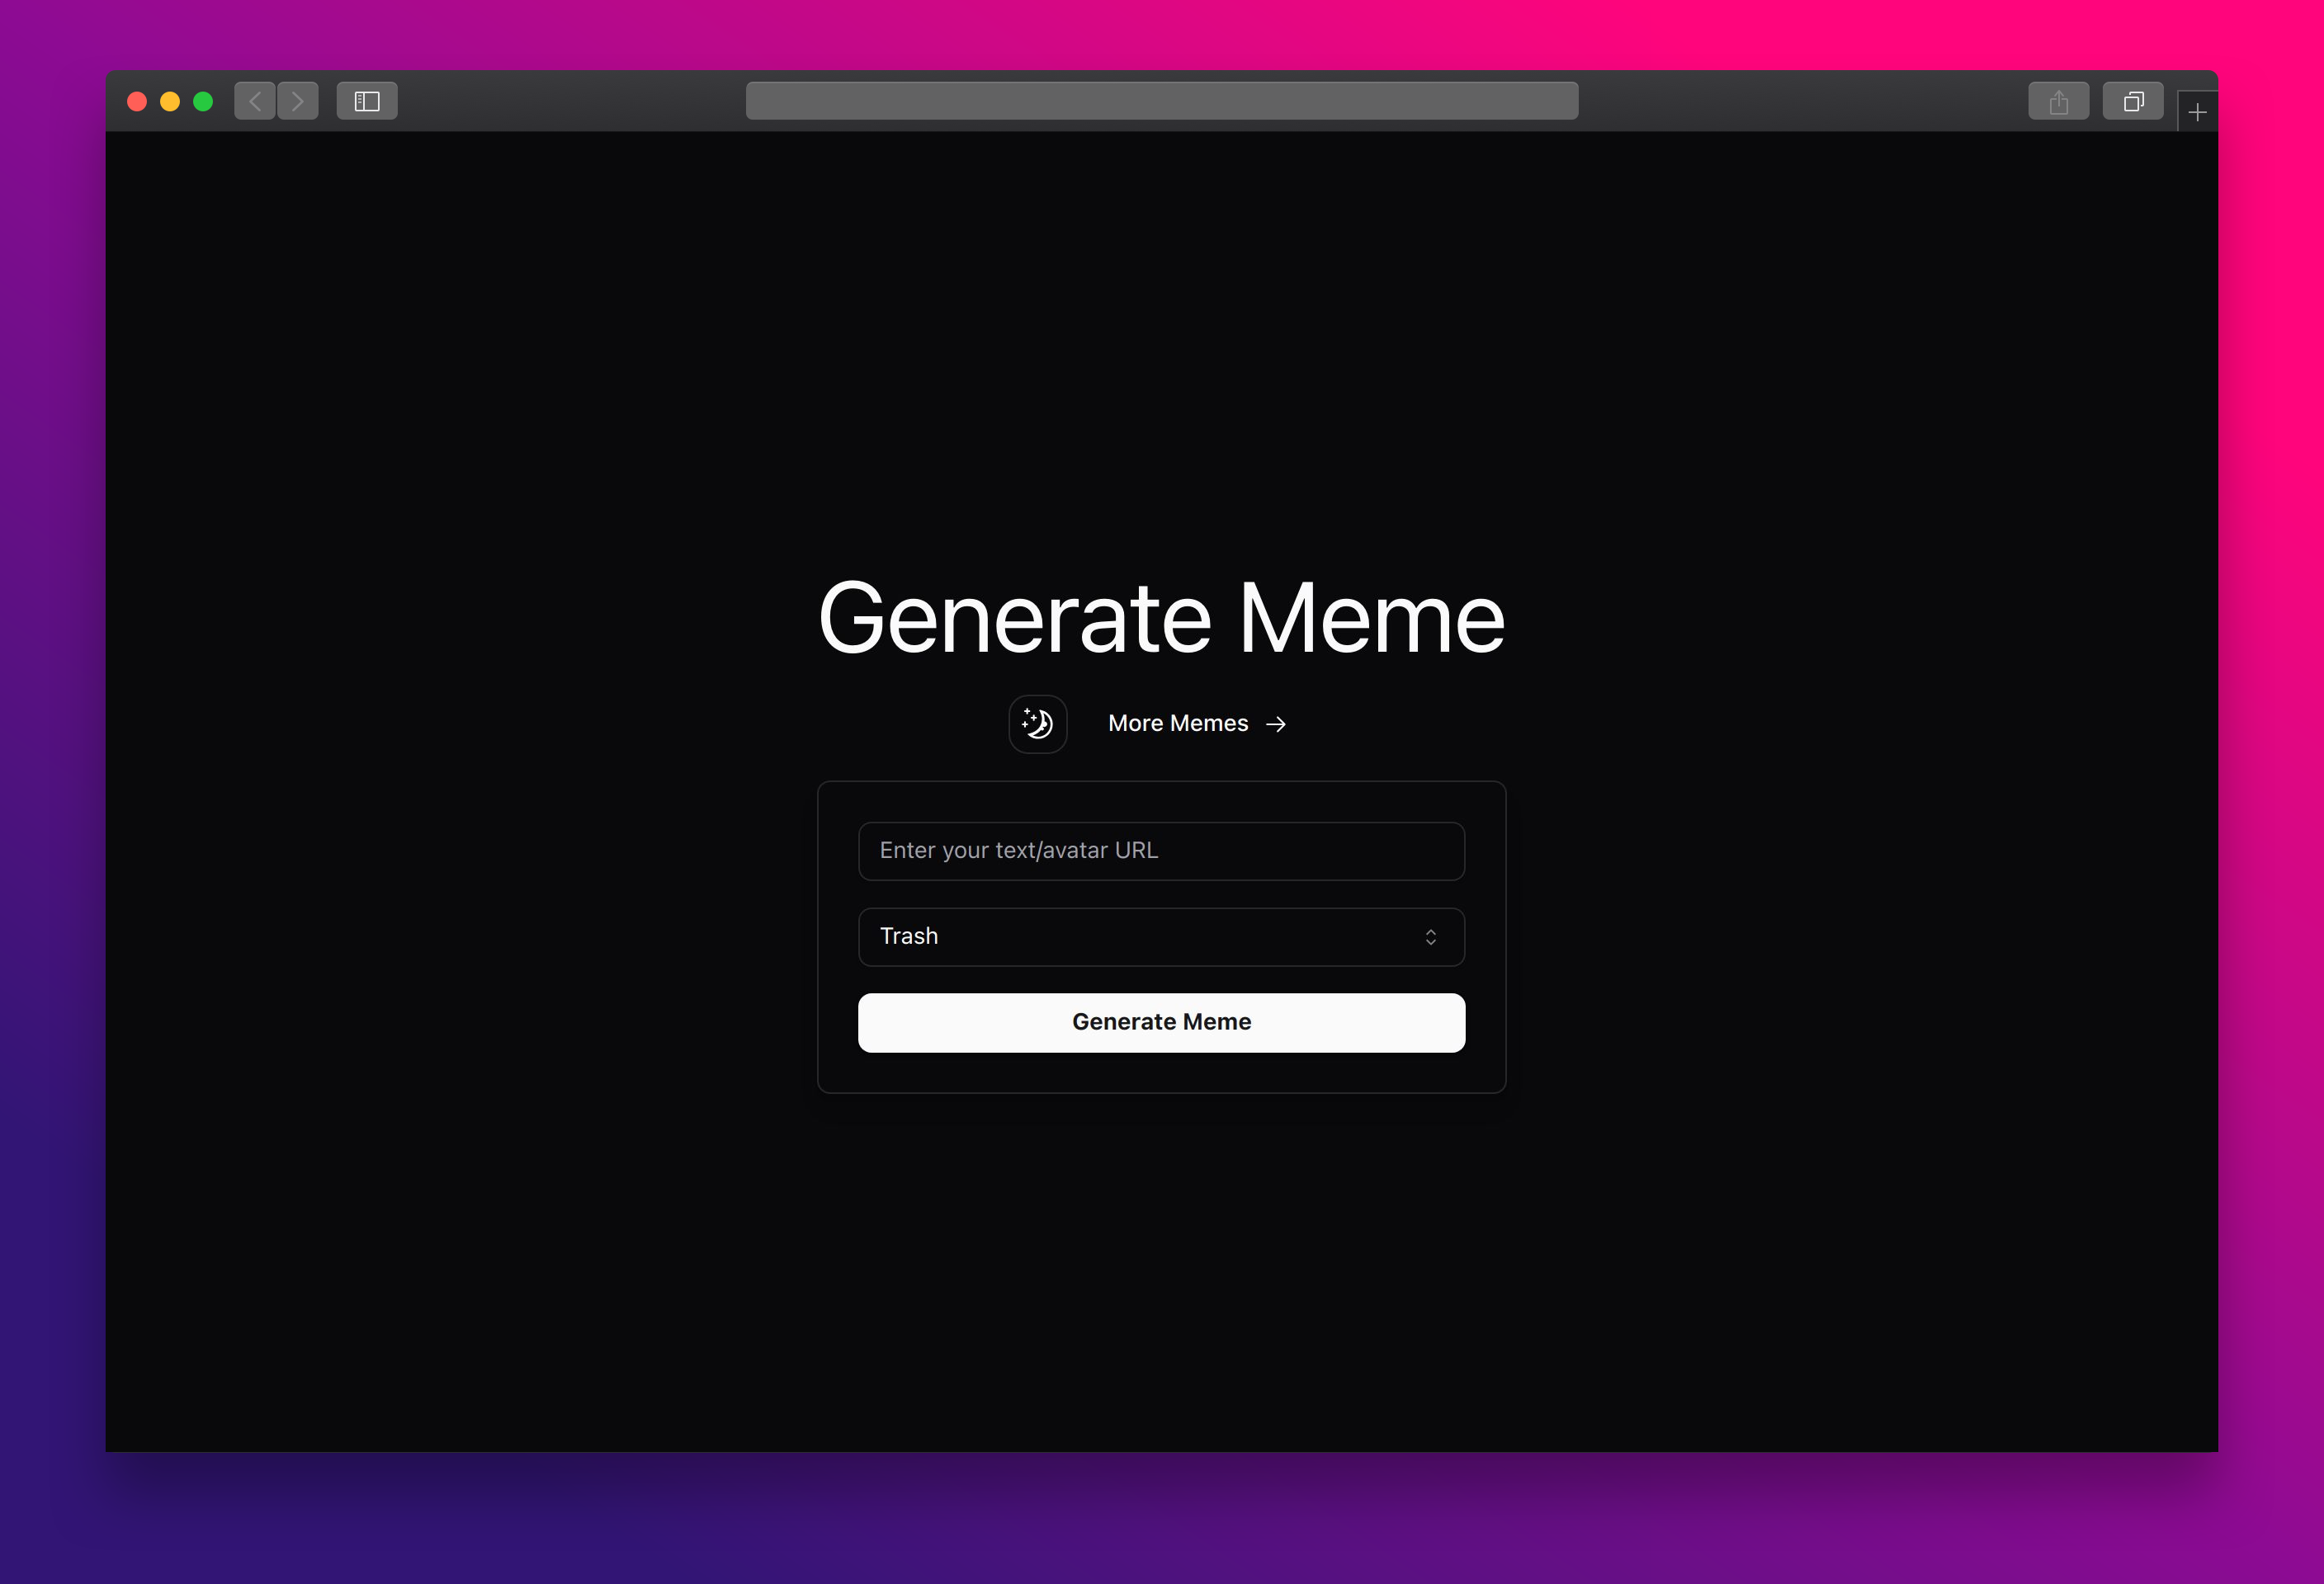Toggle the dark mode moon icon
This screenshot has width=2324, height=1584.
pyautogui.click(x=1037, y=724)
